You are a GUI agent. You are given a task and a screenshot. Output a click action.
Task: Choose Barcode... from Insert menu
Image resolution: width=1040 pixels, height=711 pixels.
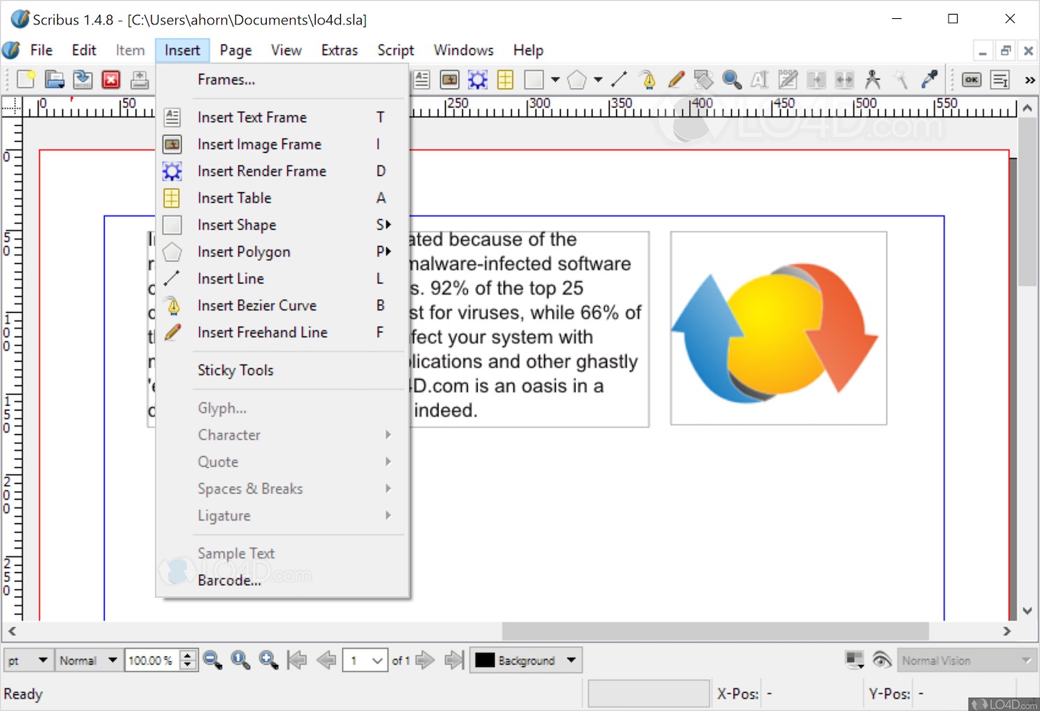pyautogui.click(x=282, y=580)
